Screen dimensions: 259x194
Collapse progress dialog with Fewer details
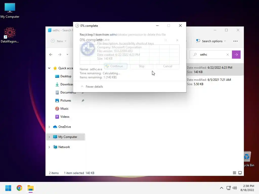(92, 87)
